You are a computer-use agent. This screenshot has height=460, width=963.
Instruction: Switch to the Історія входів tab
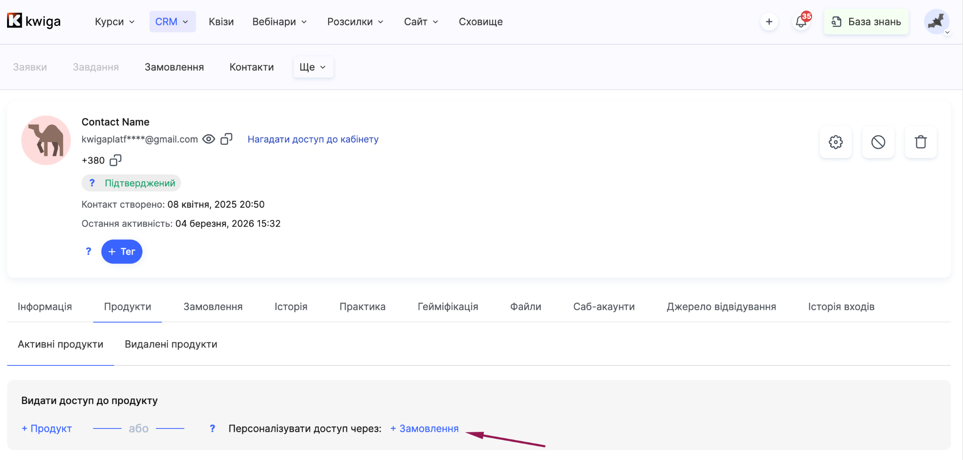(x=841, y=307)
